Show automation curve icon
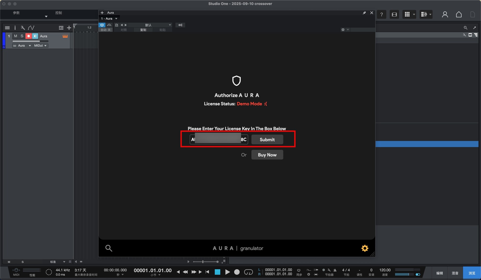This screenshot has height=280, width=481. [31, 28]
